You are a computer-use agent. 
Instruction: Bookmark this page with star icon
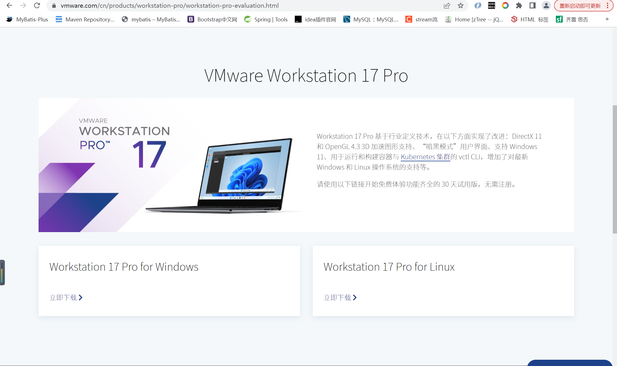[x=460, y=5]
